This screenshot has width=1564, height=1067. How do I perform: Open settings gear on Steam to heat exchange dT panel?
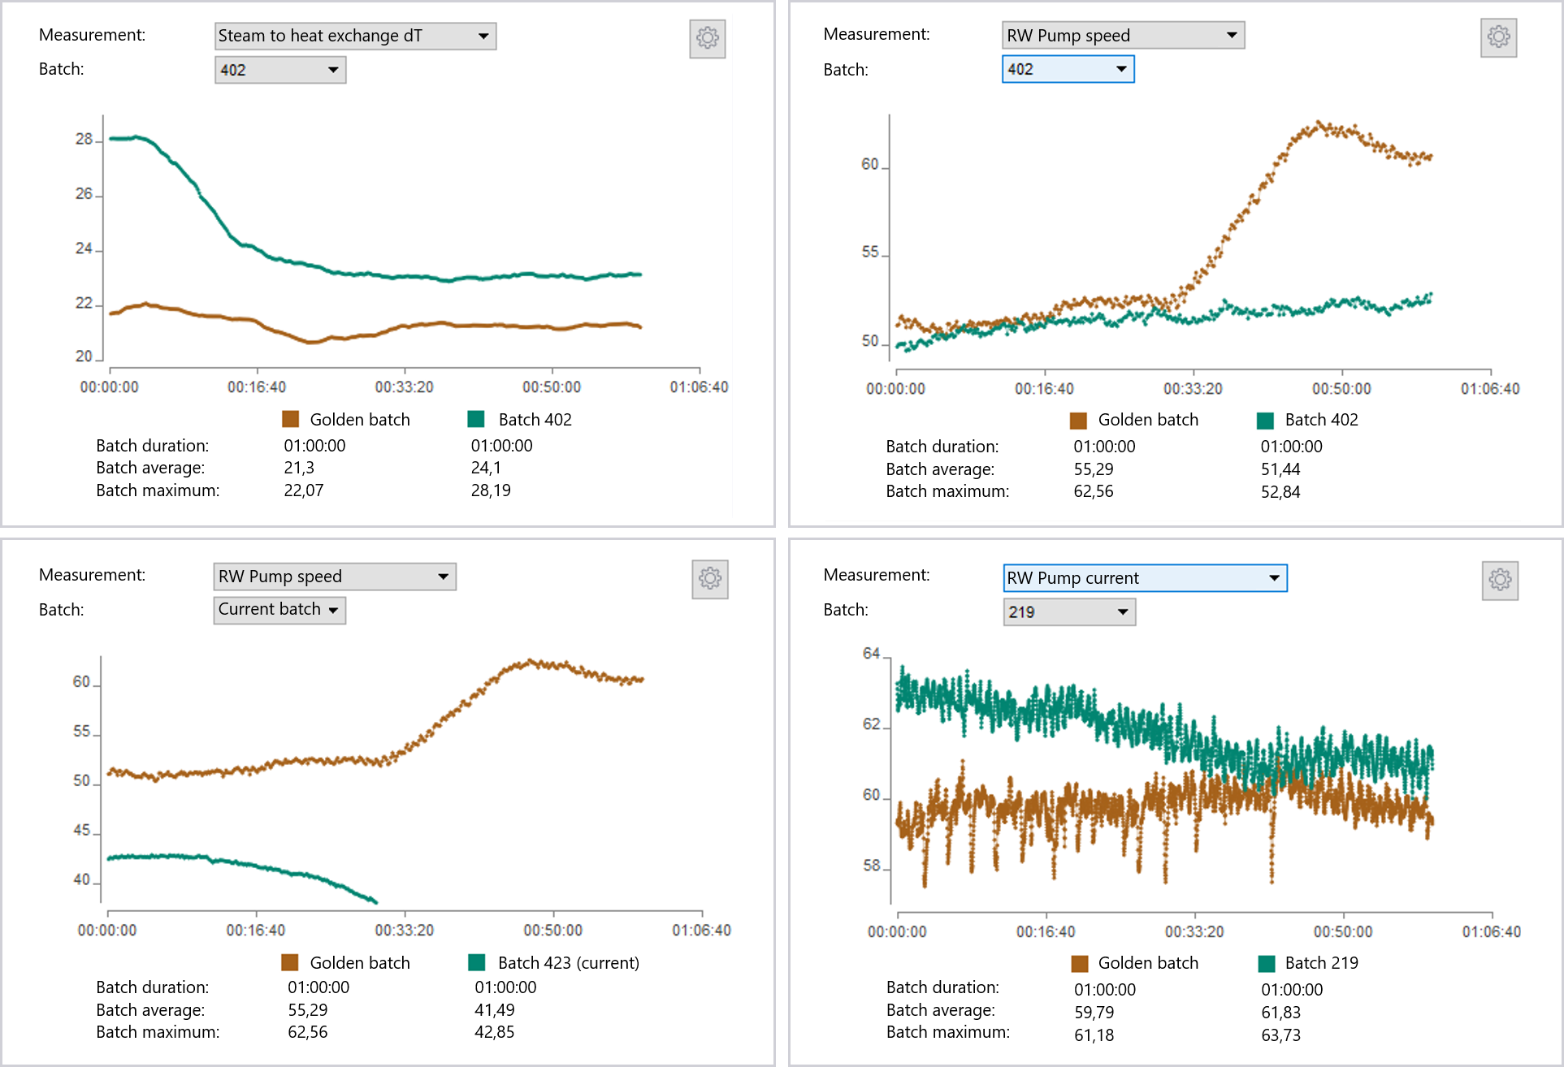pos(706,37)
